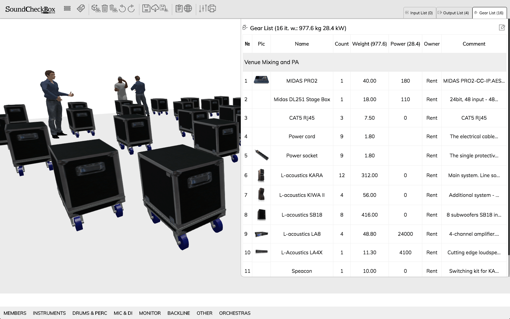Open the MEMBERS category
This screenshot has height=319, width=510.
pyautogui.click(x=15, y=313)
